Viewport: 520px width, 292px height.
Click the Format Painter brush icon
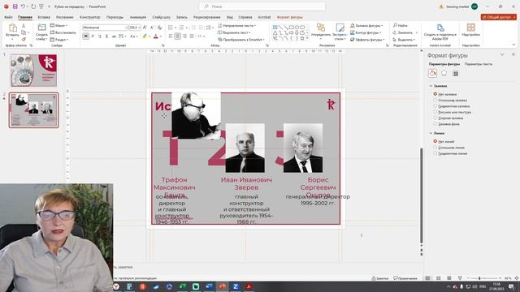(24, 40)
